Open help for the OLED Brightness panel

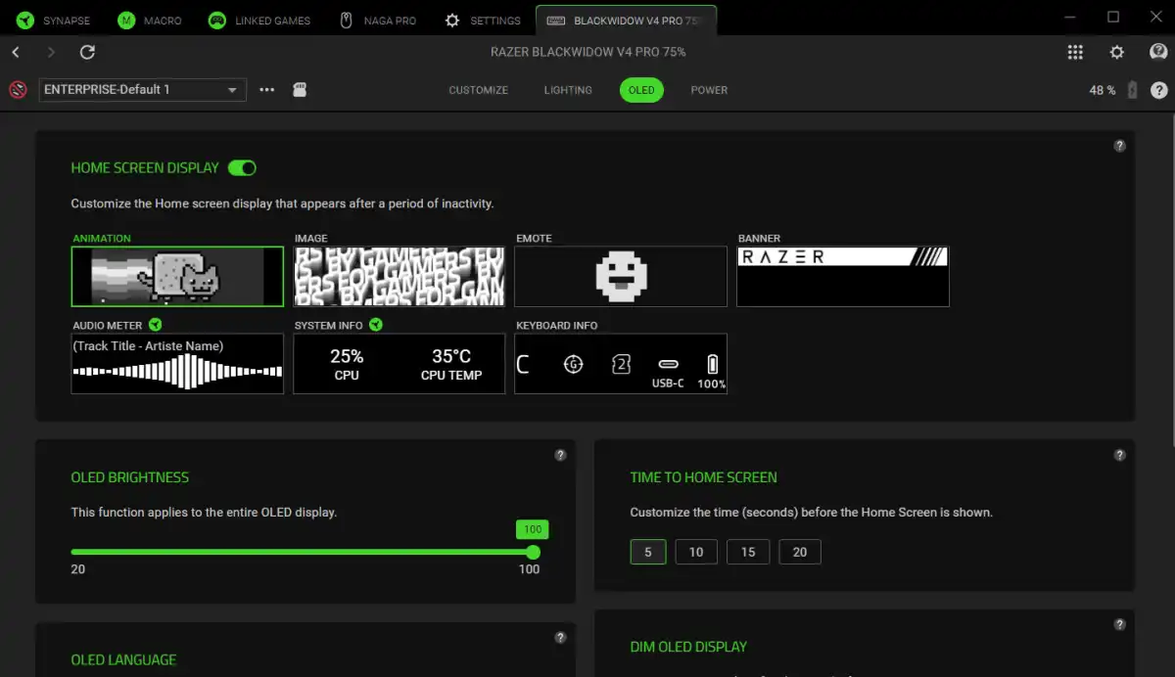(x=560, y=454)
